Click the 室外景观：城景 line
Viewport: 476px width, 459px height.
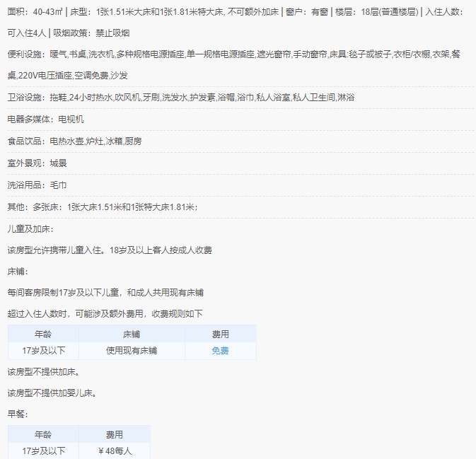[37, 163]
